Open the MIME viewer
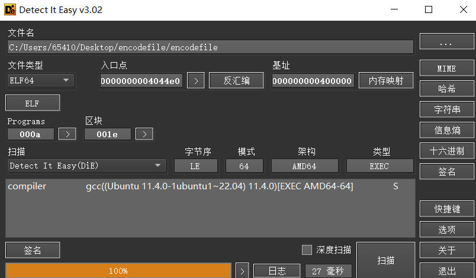The image size is (476, 278). [446, 68]
